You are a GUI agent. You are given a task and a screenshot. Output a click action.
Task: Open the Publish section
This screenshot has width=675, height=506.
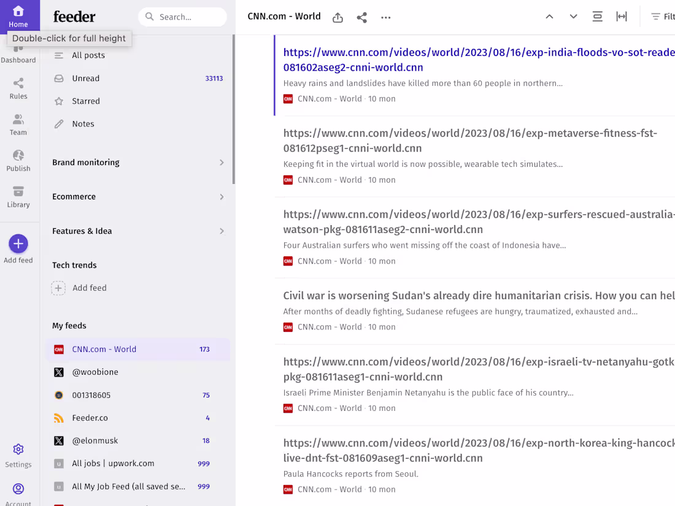(x=18, y=160)
